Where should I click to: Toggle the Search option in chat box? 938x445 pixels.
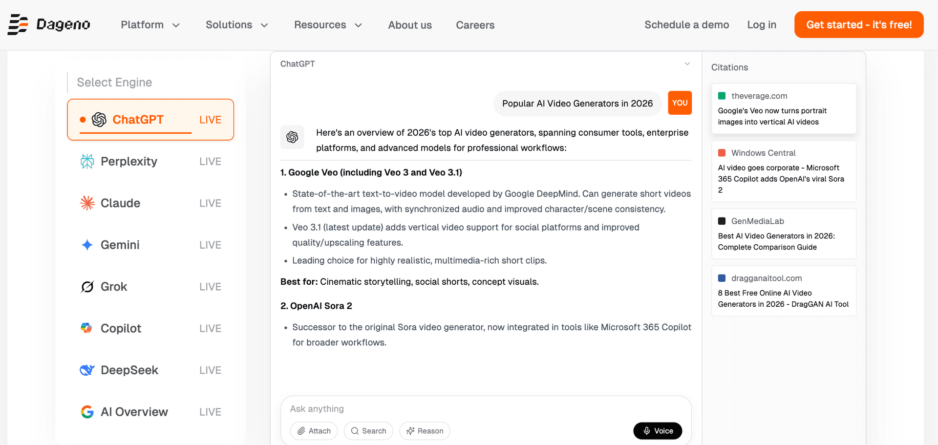click(368, 431)
